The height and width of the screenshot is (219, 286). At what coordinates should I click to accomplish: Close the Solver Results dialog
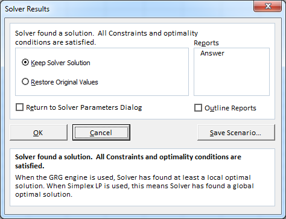coord(267,7)
